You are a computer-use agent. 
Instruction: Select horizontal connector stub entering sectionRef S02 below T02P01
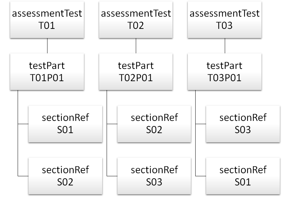tap(112, 124)
